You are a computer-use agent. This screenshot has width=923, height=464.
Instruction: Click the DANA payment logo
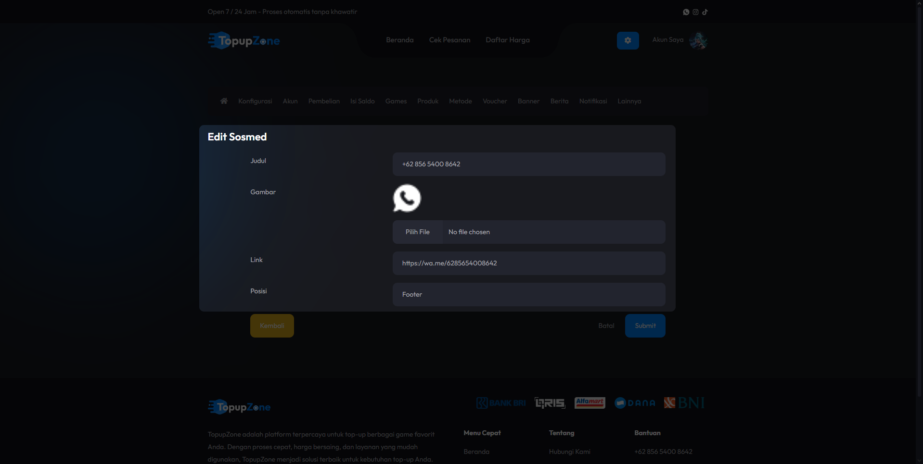635,403
